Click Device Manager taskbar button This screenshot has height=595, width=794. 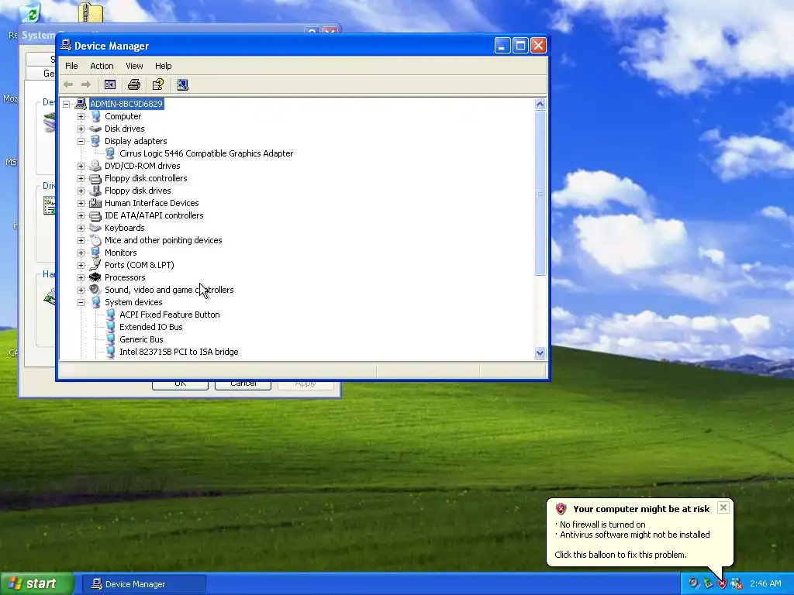click(x=144, y=584)
